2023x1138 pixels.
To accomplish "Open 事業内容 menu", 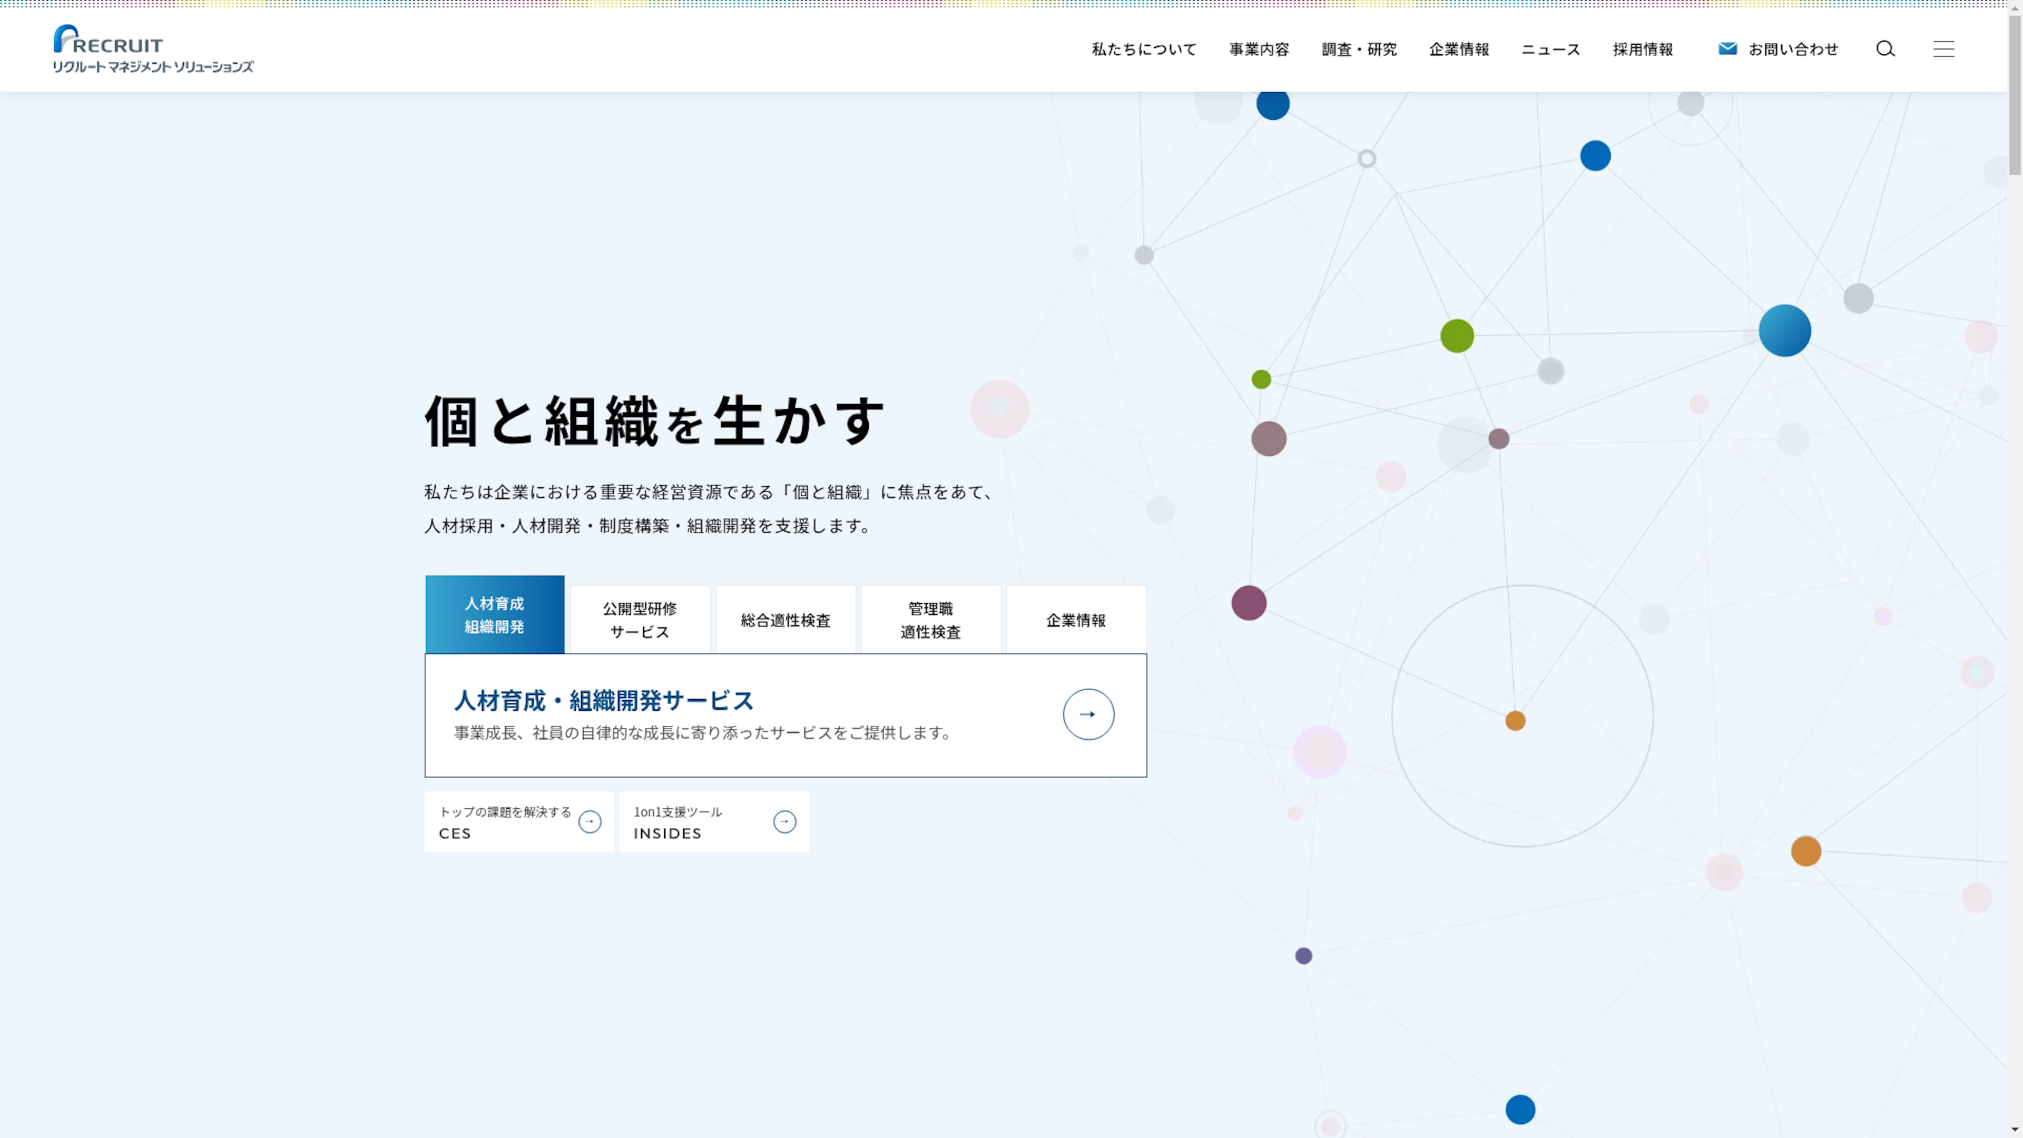I will pyautogui.click(x=1259, y=50).
